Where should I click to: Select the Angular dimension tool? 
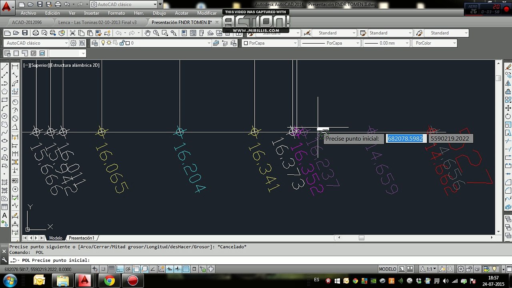(x=15, y=127)
